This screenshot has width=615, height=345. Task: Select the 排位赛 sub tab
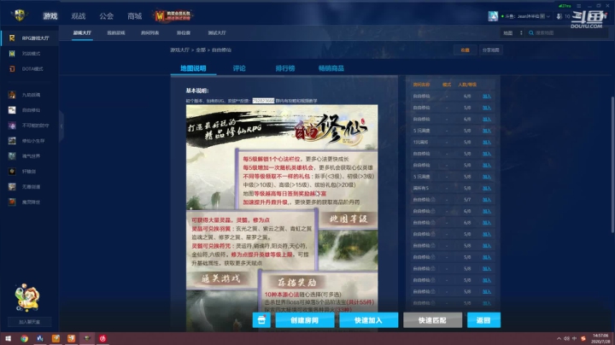(183, 33)
